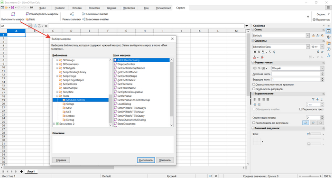Click the print icon in quick toolbar

(32, 8)
